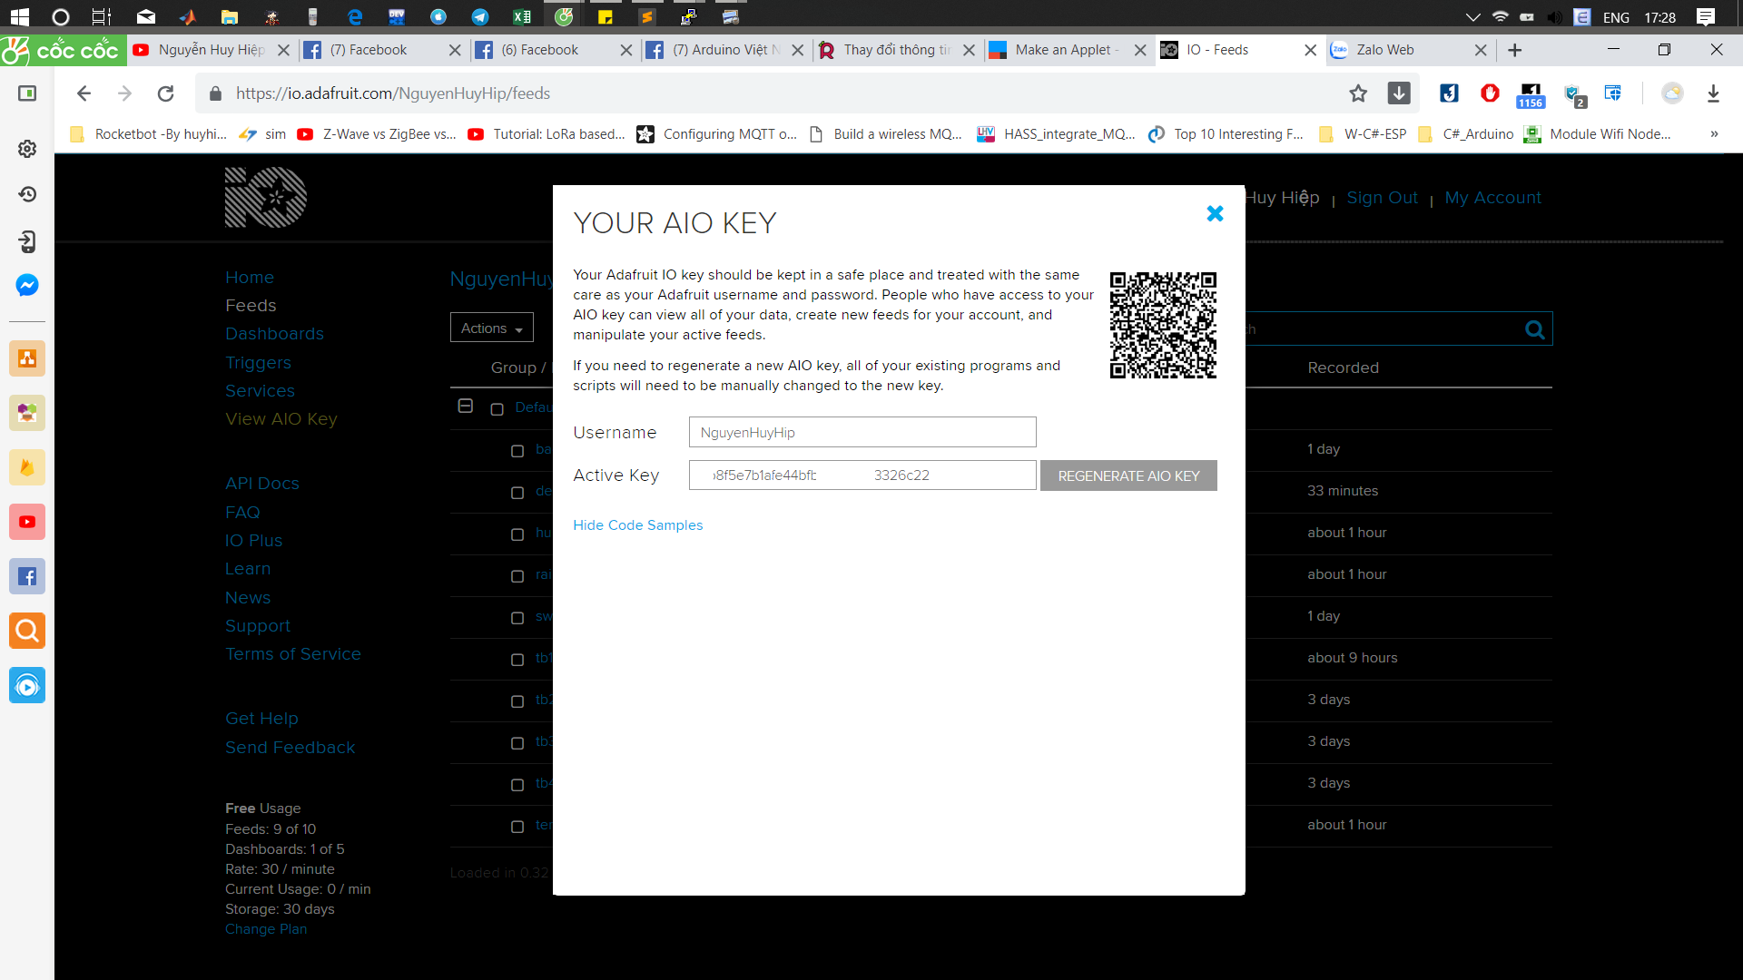Open My Account link
1743x980 pixels.
1492,198
